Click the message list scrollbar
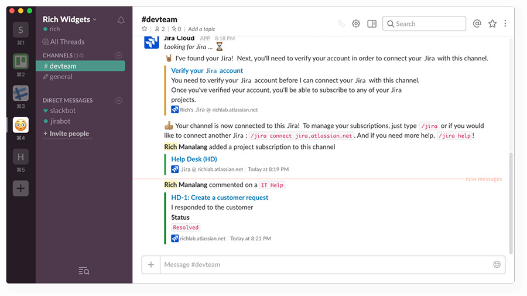The height and width of the screenshot is (296, 527). click(511, 203)
